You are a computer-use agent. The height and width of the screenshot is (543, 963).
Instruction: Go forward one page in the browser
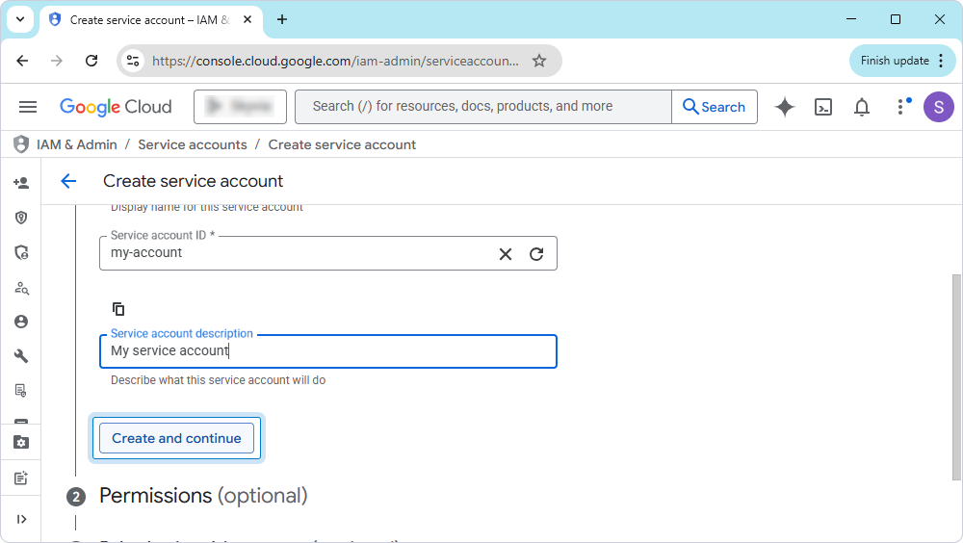click(x=57, y=61)
